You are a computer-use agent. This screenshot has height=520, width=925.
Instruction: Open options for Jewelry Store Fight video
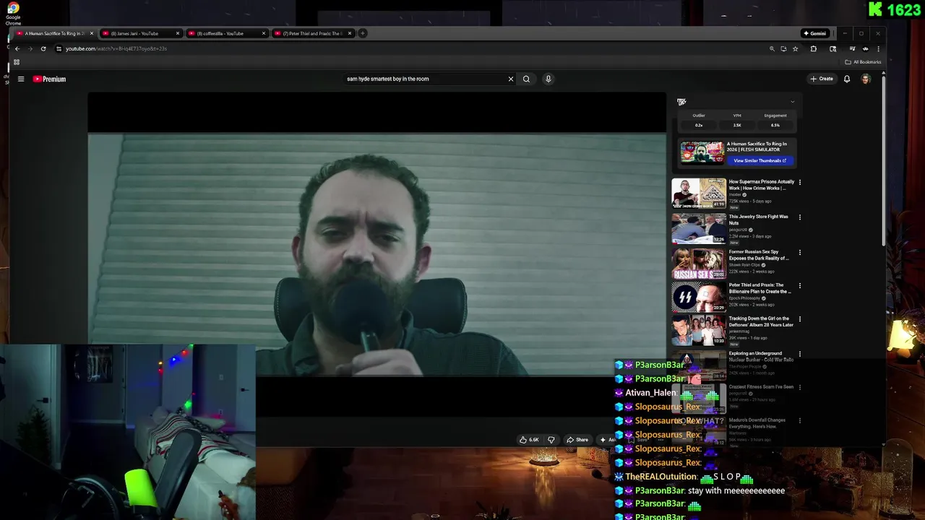pyautogui.click(x=800, y=217)
